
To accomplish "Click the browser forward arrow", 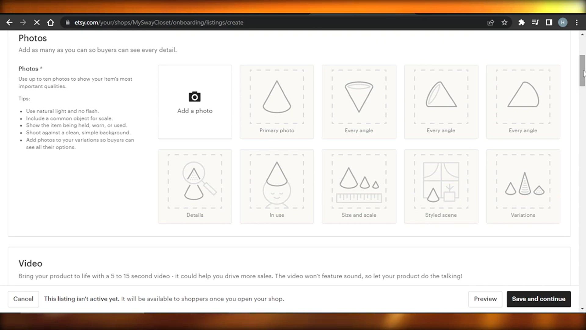I will (x=23, y=22).
